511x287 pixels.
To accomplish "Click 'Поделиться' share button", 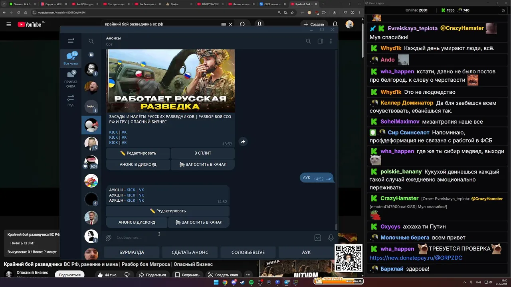I will tap(152, 275).
